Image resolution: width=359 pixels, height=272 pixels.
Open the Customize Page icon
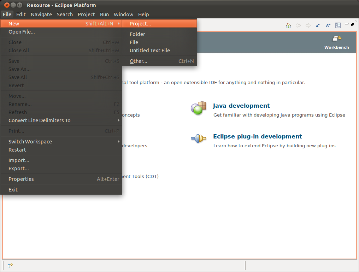pyautogui.click(x=338, y=25)
